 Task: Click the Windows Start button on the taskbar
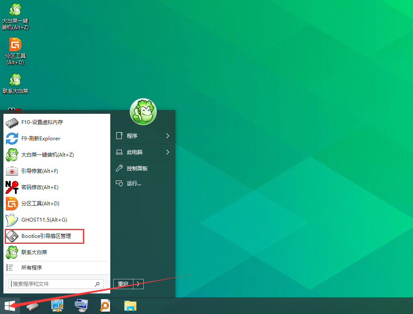coord(10,306)
